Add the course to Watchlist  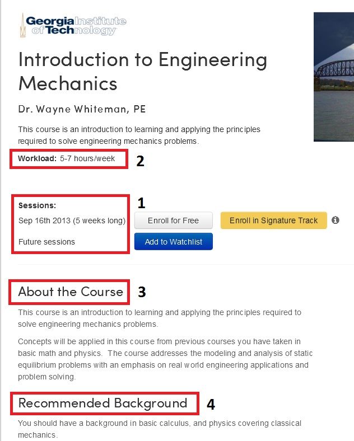(x=173, y=242)
